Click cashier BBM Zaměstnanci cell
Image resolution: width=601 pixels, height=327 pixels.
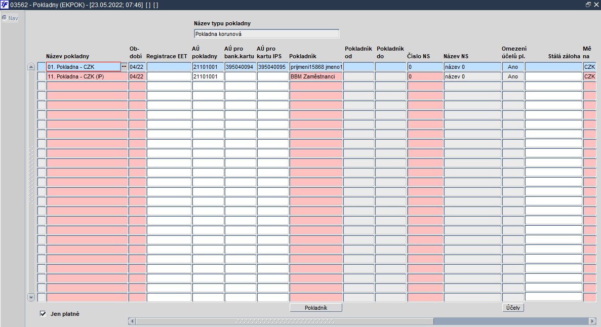coord(316,76)
